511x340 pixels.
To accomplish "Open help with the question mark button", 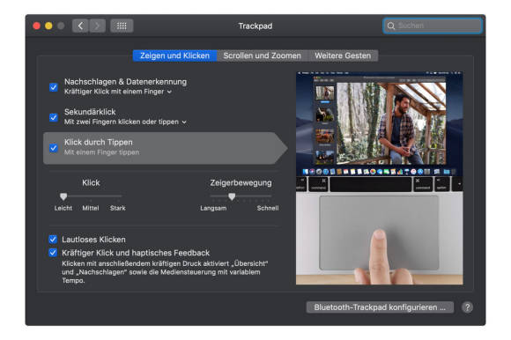I will [467, 307].
